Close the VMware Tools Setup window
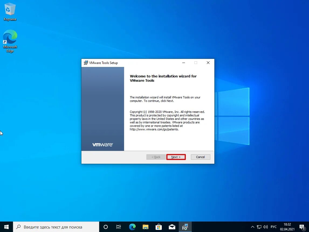Image resolution: width=309 pixels, height=232 pixels. click(208, 63)
